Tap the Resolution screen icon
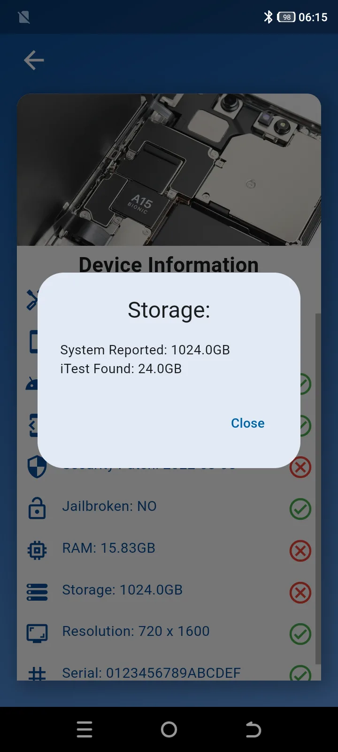338x752 pixels. click(37, 633)
